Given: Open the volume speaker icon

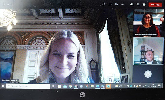Looking at the screenshot, I should 146,86.
